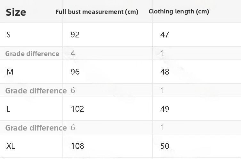241x159 pixels.
Task: Select the L size cell
Action: 8,109
